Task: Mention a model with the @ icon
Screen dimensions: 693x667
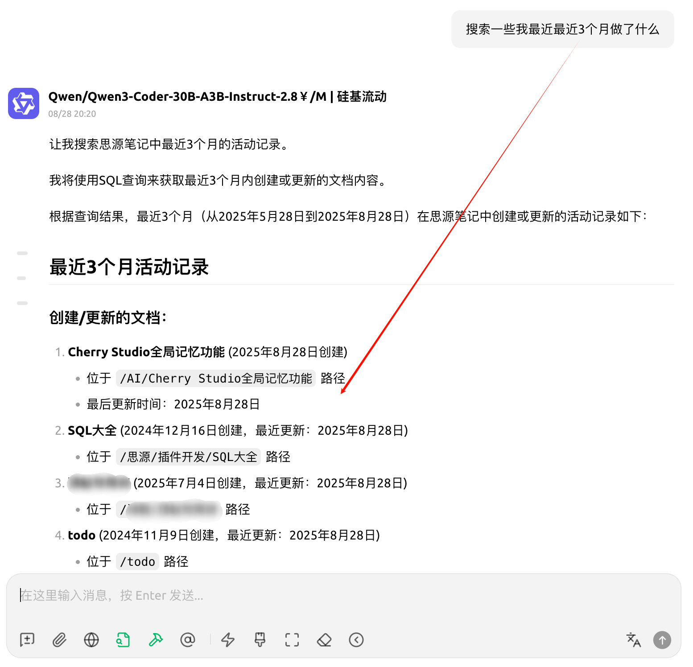Action: (188, 640)
